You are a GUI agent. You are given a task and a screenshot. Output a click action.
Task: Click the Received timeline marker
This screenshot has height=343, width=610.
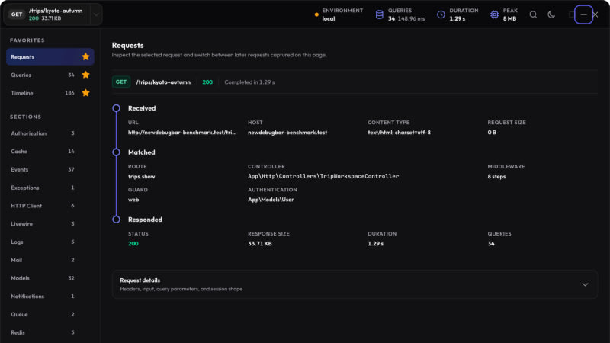pos(117,108)
